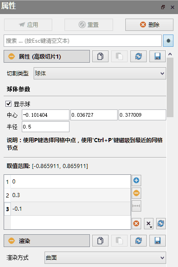Click the 半径 radius field 0.5
This screenshot has height=267, width=178.
[46, 127]
